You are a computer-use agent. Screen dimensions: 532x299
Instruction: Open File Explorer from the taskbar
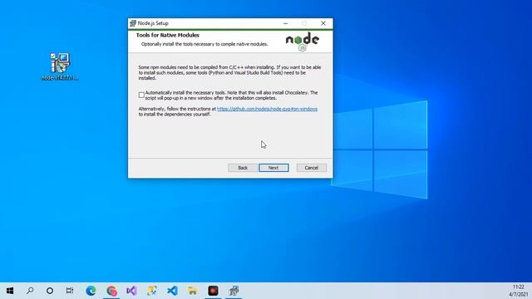tap(193, 291)
